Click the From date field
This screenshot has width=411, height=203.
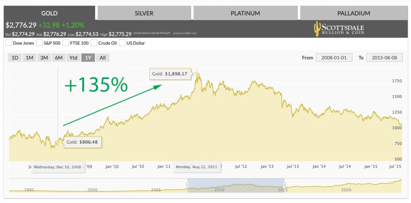coord(334,58)
